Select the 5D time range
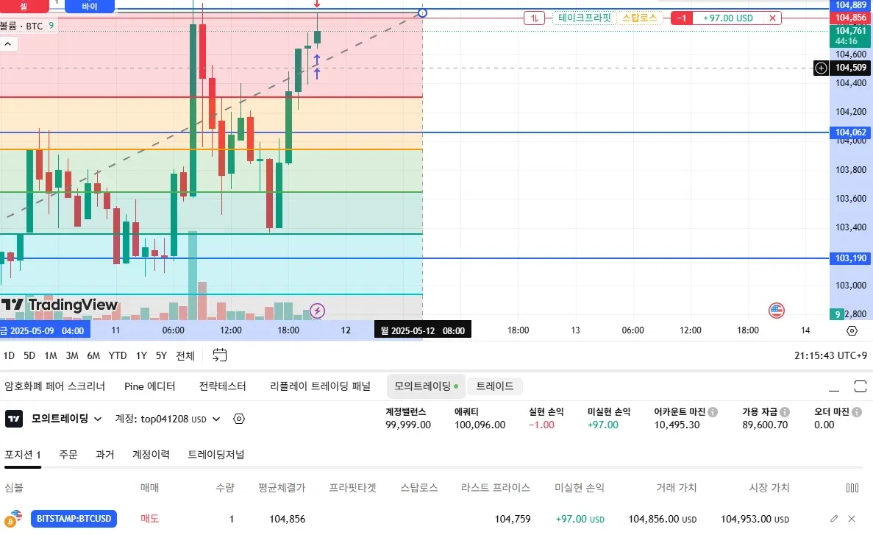Viewport: 873px width, 535px height. coord(29,355)
